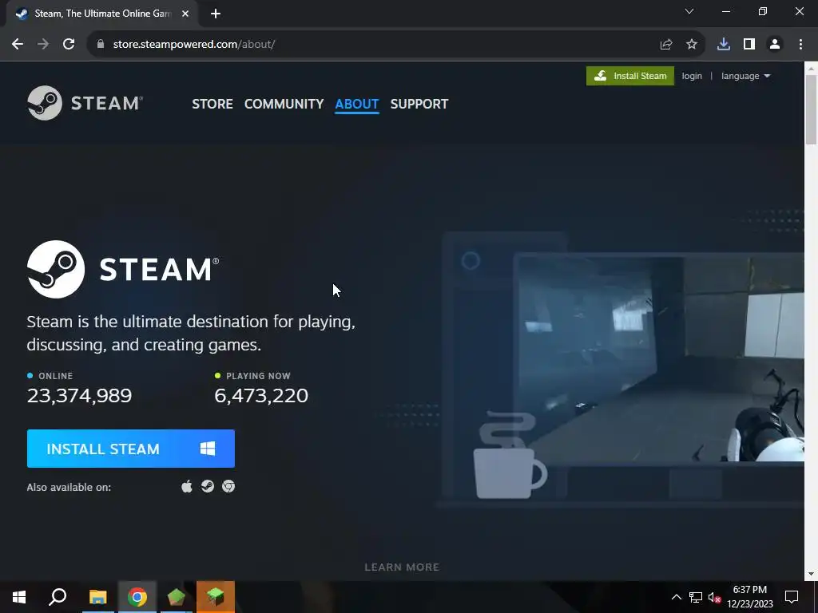Select the Apple macOS download icon
Viewport: 818px width, 613px height.
(x=187, y=486)
